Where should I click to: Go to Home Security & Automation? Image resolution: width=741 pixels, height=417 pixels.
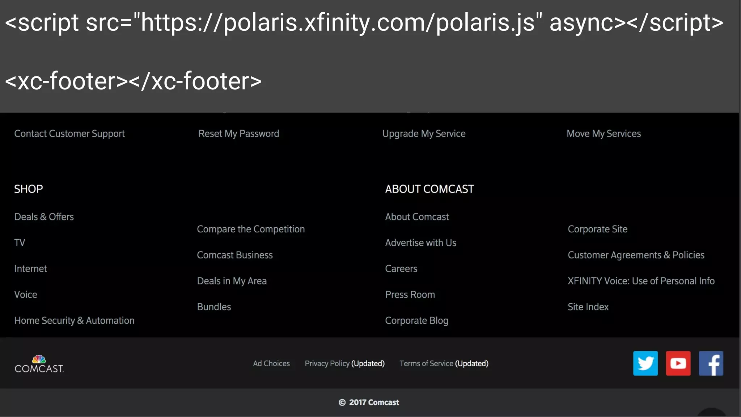[x=75, y=320]
